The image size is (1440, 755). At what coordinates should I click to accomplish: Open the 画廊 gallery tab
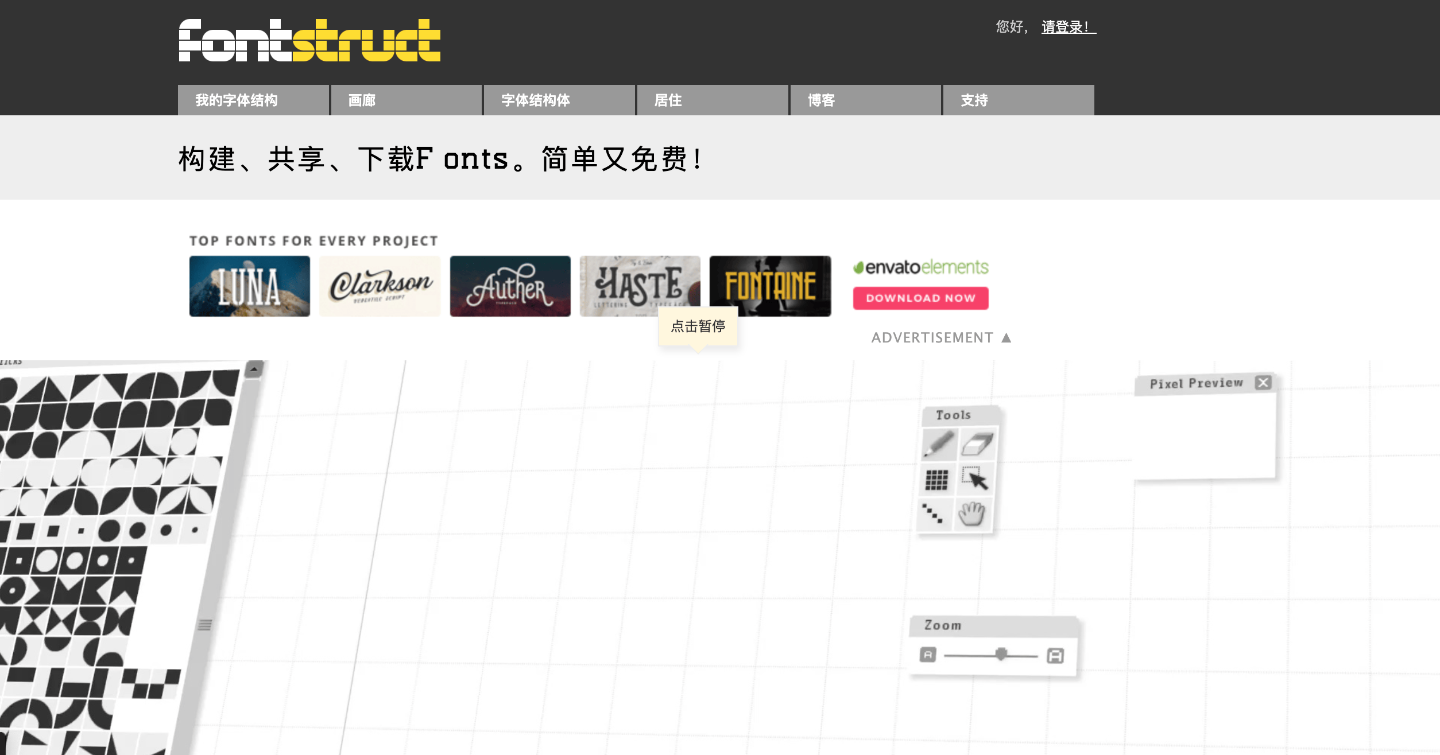coord(407,100)
